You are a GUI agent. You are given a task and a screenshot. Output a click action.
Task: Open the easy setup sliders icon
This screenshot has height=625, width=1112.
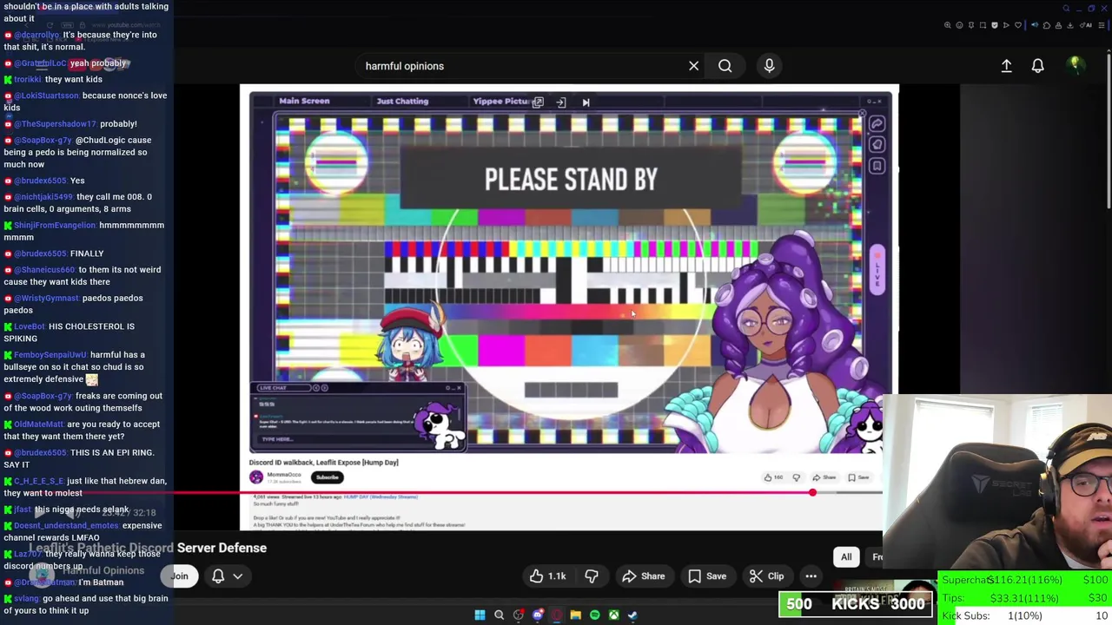[1101, 25]
